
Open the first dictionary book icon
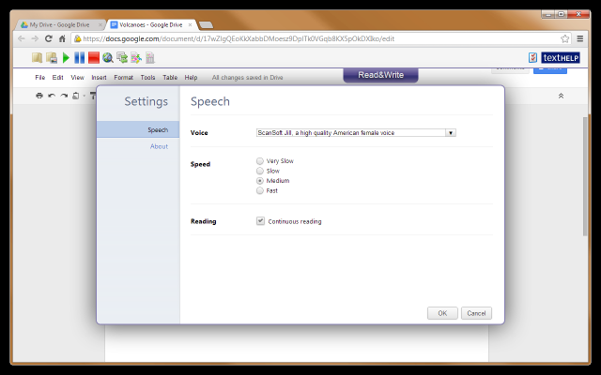[37, 58]
